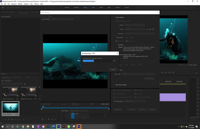
Task: Click the Project panel Find magnifier icon
Action: coord(45,119)
